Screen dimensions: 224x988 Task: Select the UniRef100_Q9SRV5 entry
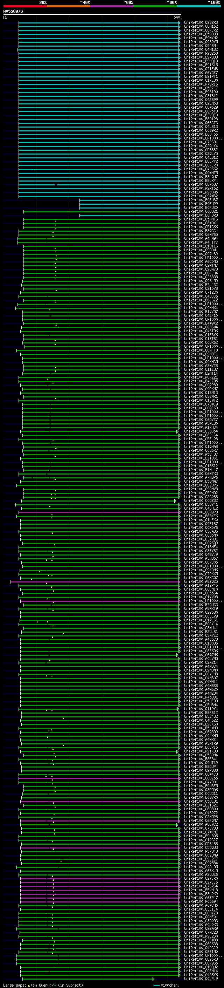click(201, 42)
